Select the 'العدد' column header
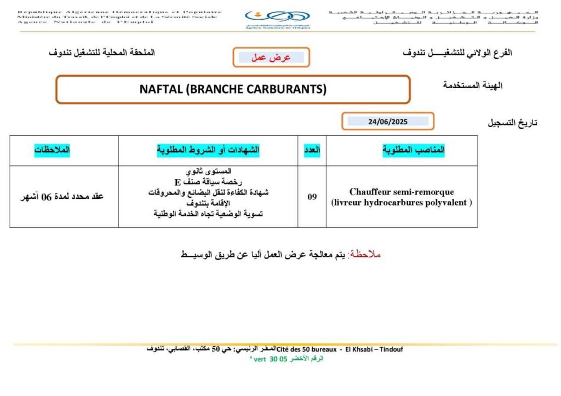Image resolution: width=561 pixels, height=396 pixels. click(312, 150)
